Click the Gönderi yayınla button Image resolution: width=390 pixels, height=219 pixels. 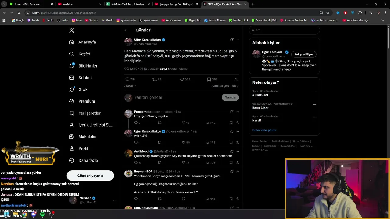pos(90,176)
